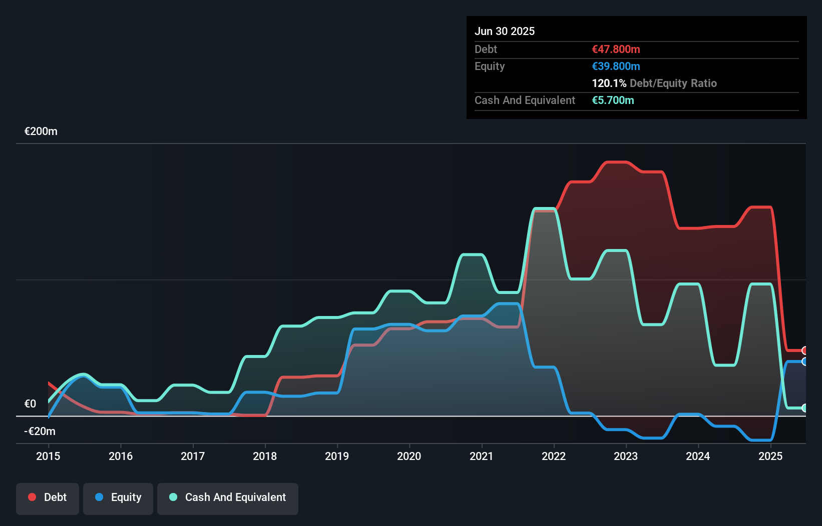This screenshot has width=822, height=526.
Task: Click the €5.700m cash value link
Action: [x=613, y=100]
